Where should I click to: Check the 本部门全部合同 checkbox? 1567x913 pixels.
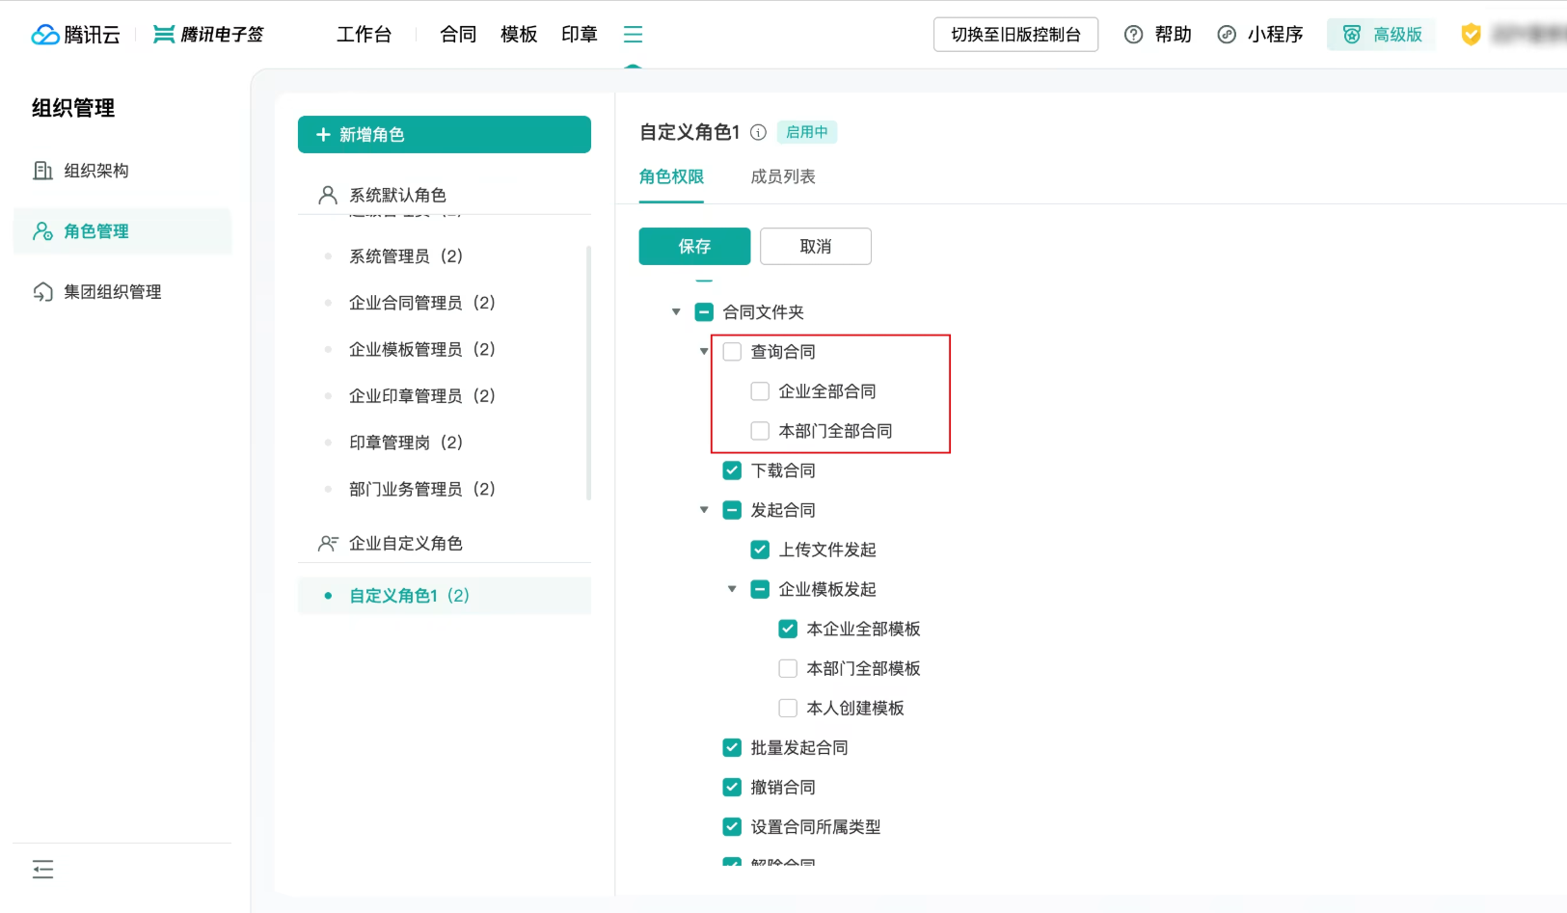click(760, 431)
